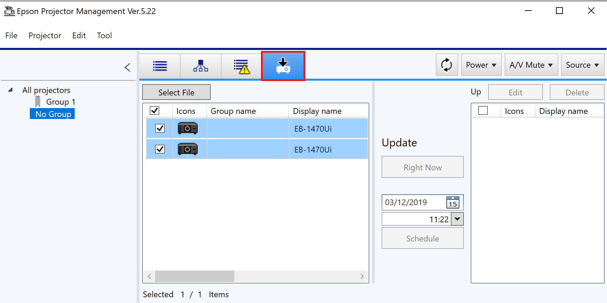The image size is (607, 303).
Task: Open the calendar date picker icon
Action: (453, 202)
